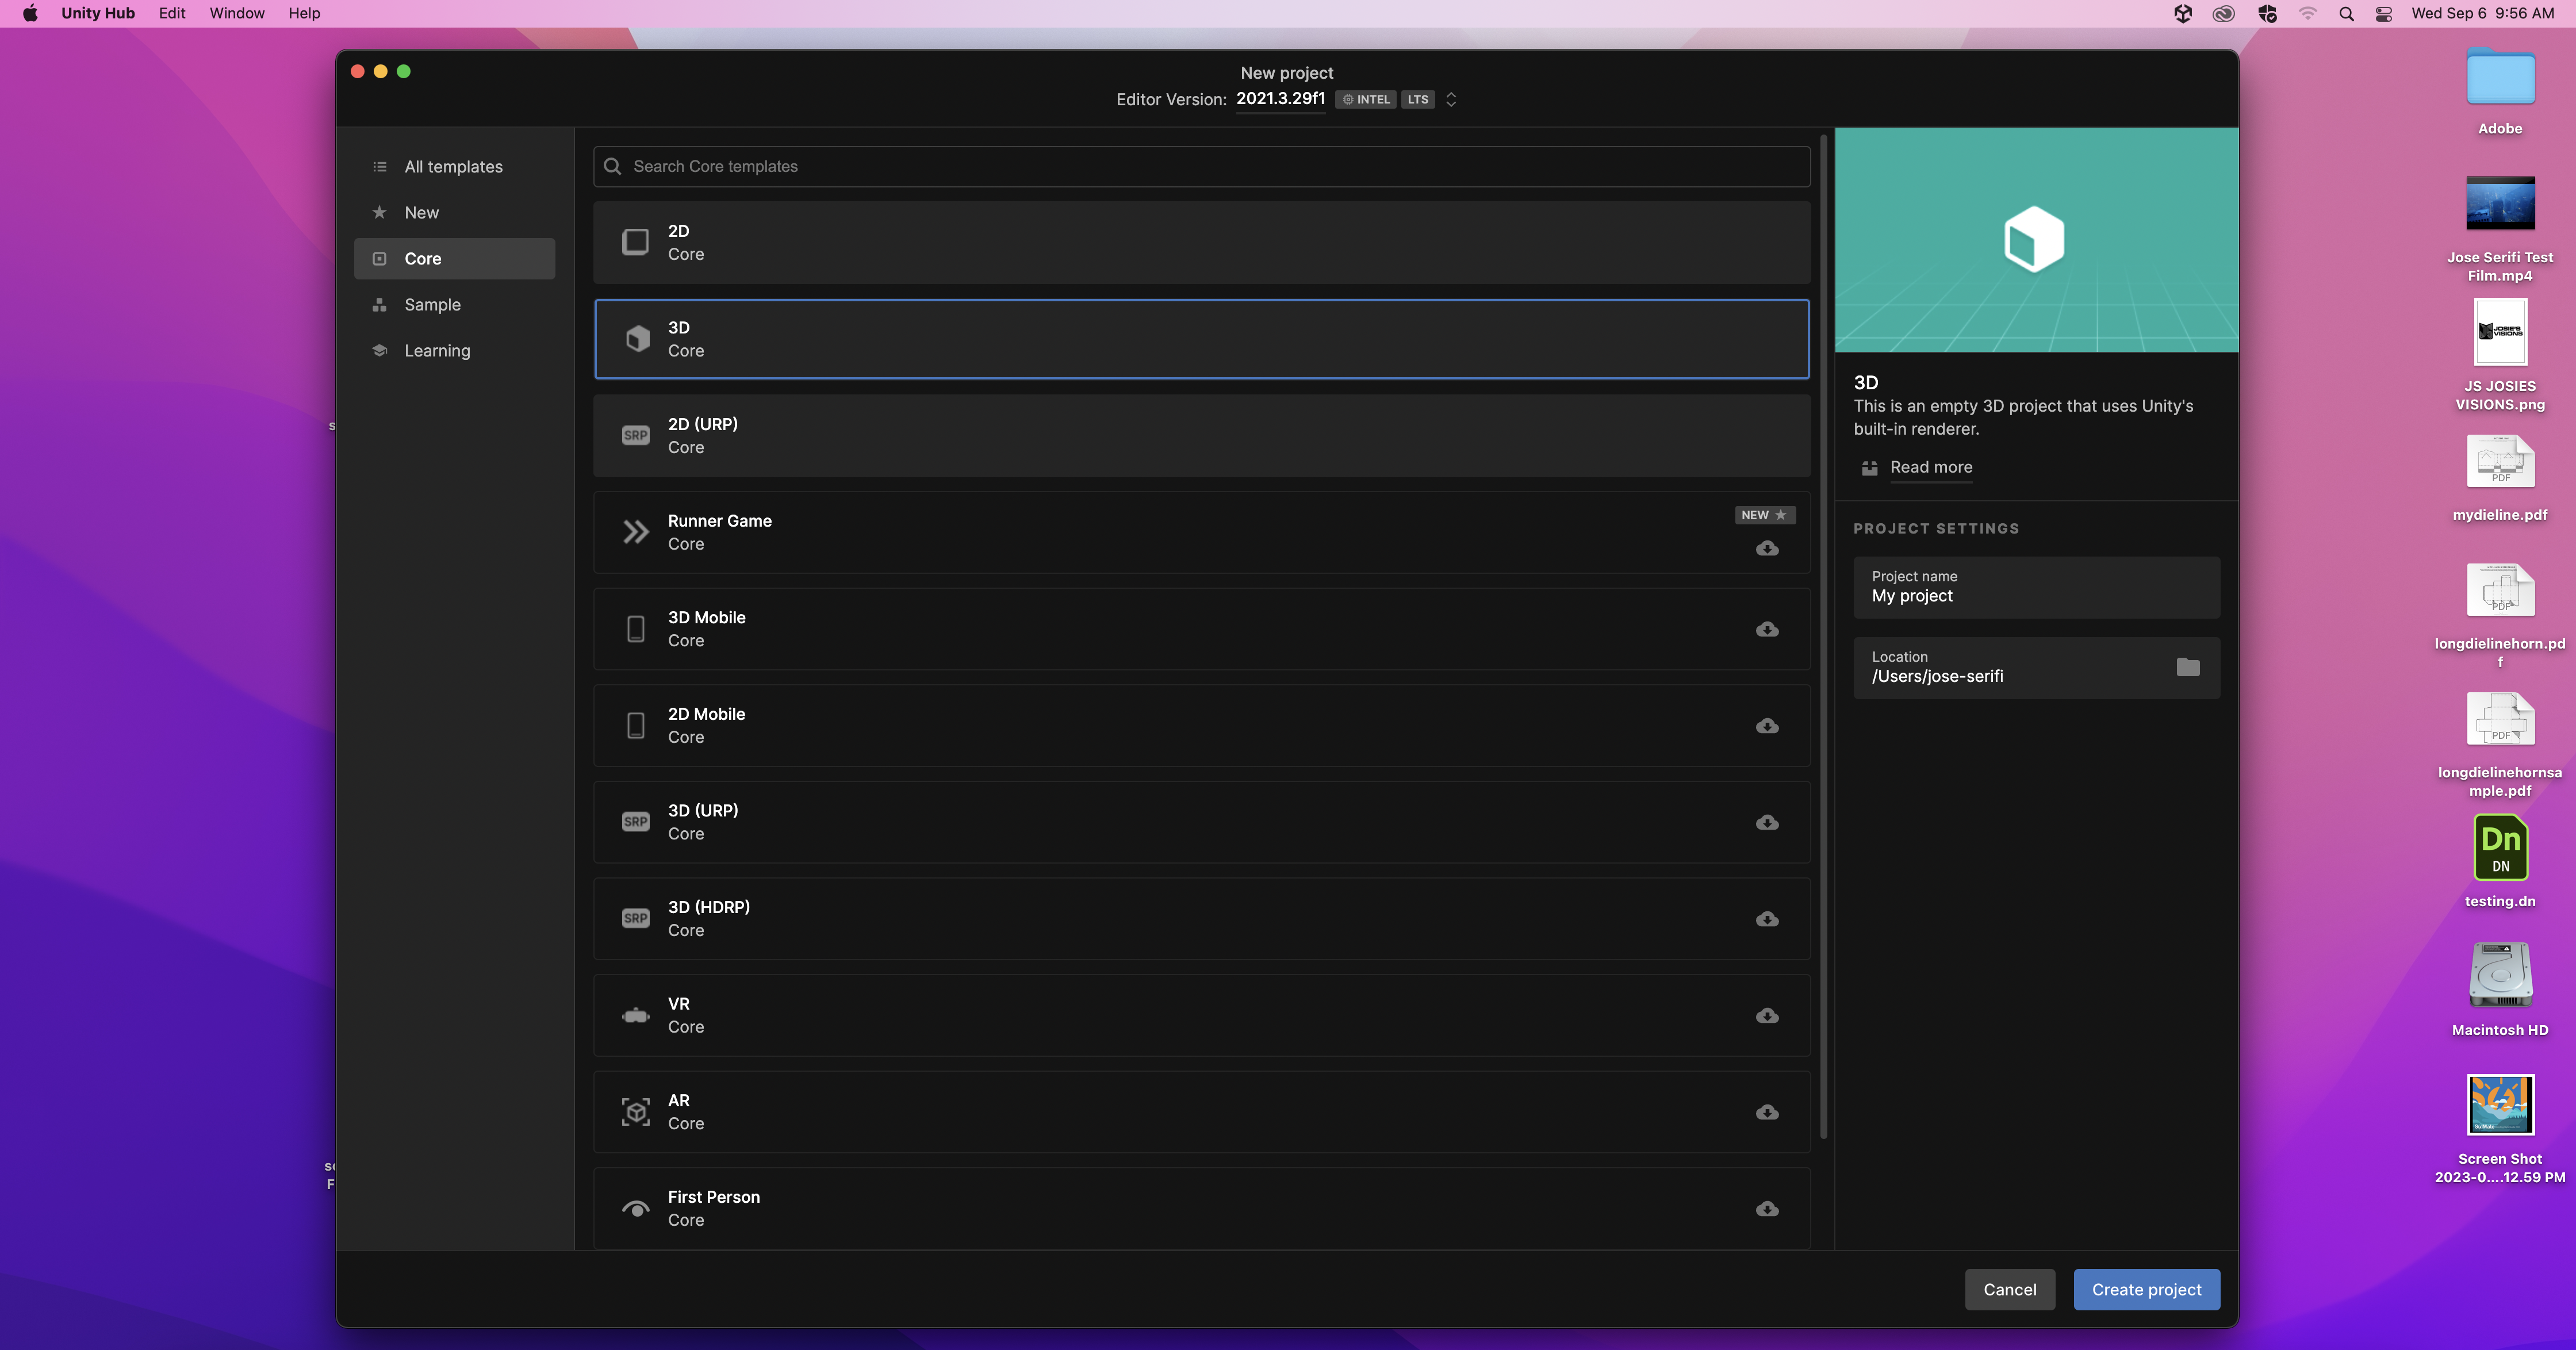Click the Runner Game double-chevron icon
2576x1350 pixels.
pos(636,532)
